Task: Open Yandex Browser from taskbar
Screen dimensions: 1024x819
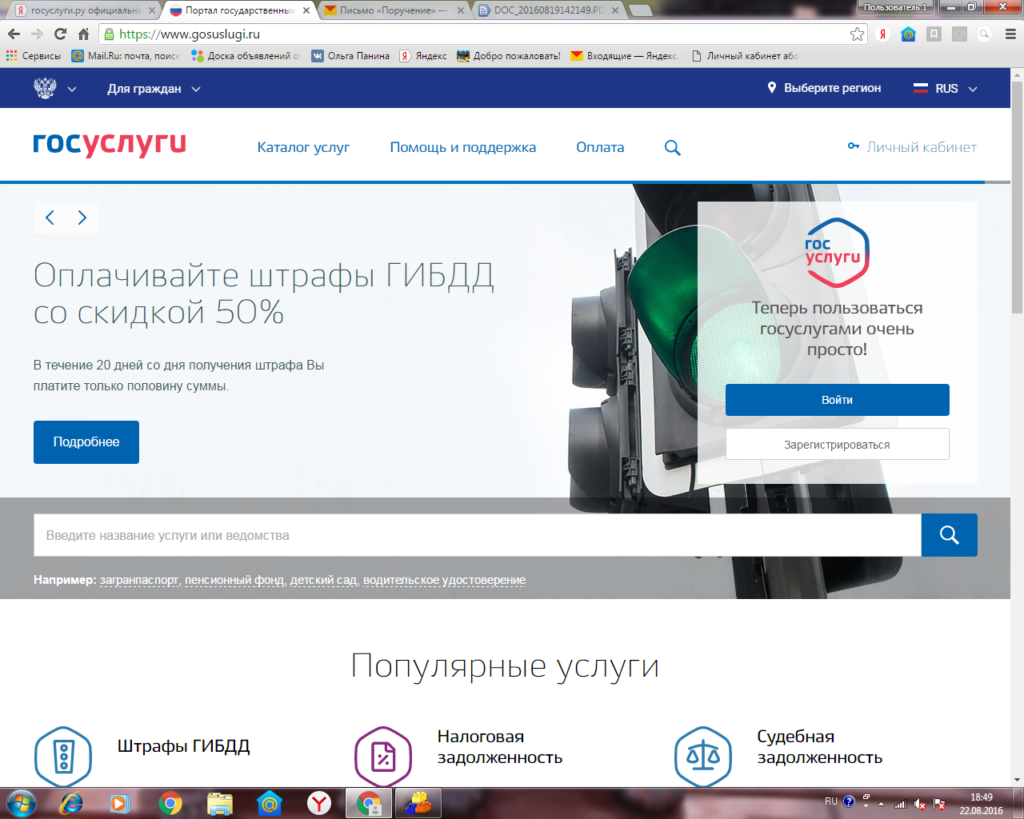Action: pyautogui.click(x=319, y=803)
